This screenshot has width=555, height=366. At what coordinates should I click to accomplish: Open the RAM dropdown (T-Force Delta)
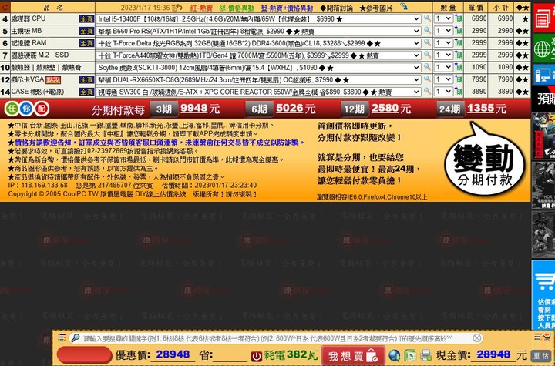click(259, 43)
